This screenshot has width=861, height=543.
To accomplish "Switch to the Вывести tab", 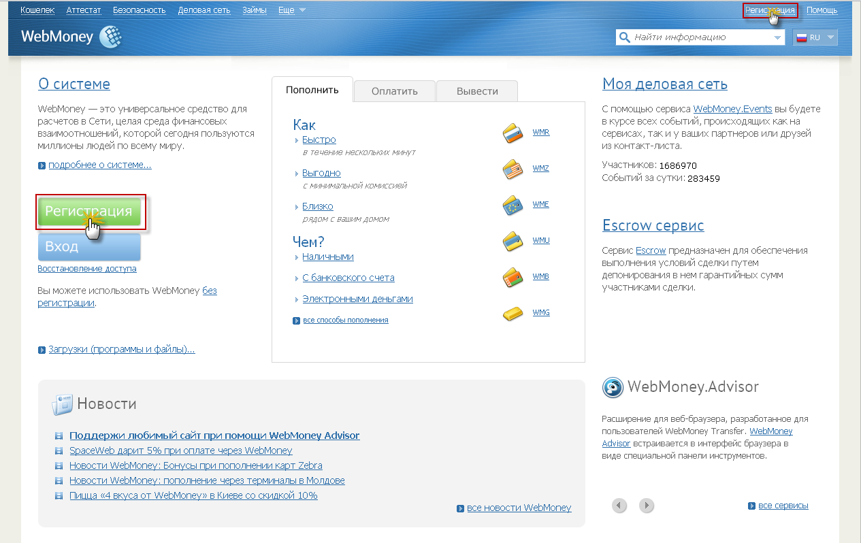I will pos(477,91).
